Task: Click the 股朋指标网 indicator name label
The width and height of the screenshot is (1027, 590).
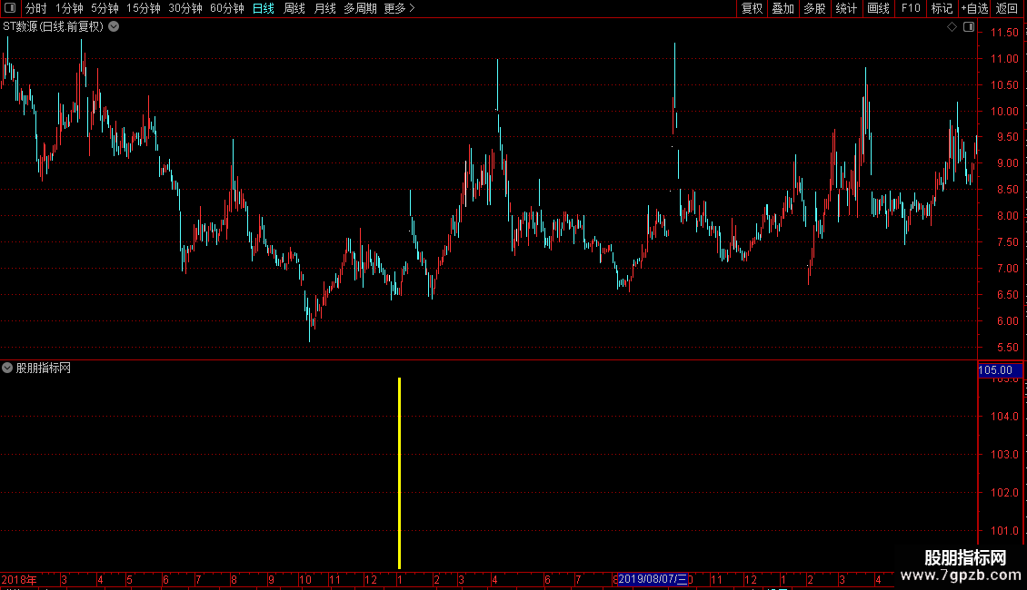Action: [x=44, y=369]
